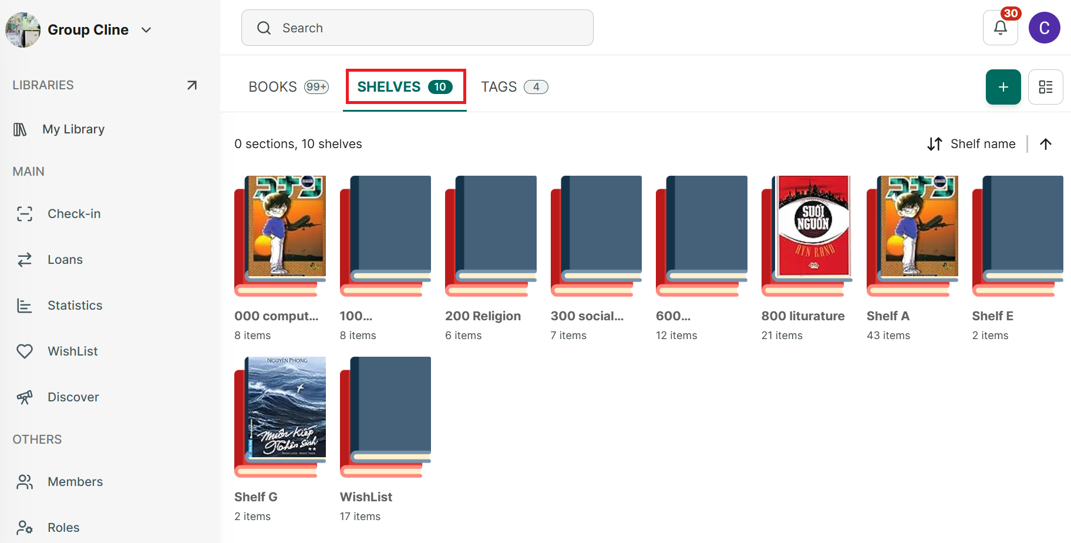Click the Statistics chart icon

pos(25,306)
